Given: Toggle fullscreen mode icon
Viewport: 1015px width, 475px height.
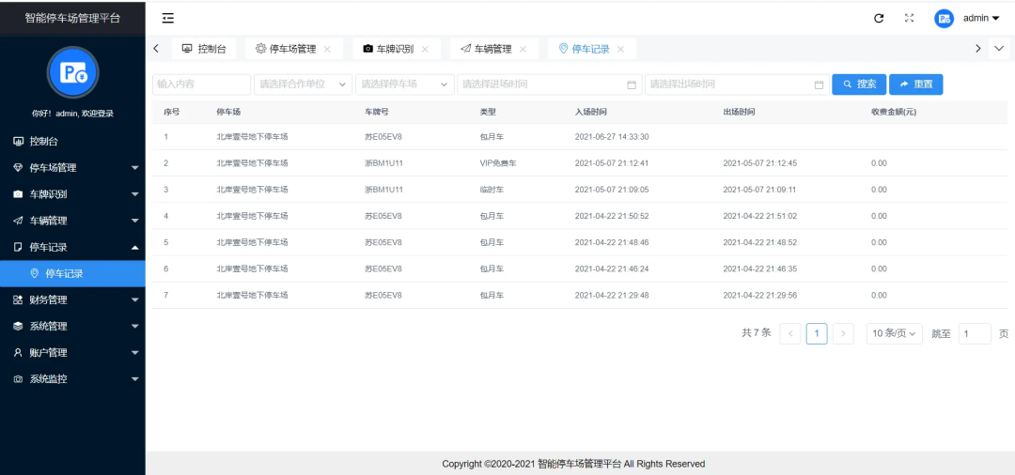Looking at the screenshot, I should (x=909, y=18).
